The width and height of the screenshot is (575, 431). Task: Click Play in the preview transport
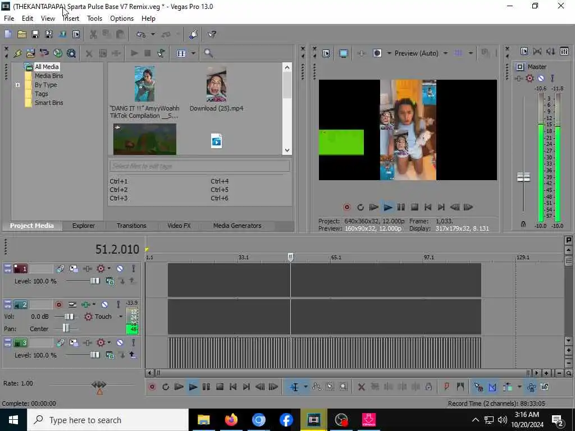pos(387,208)
